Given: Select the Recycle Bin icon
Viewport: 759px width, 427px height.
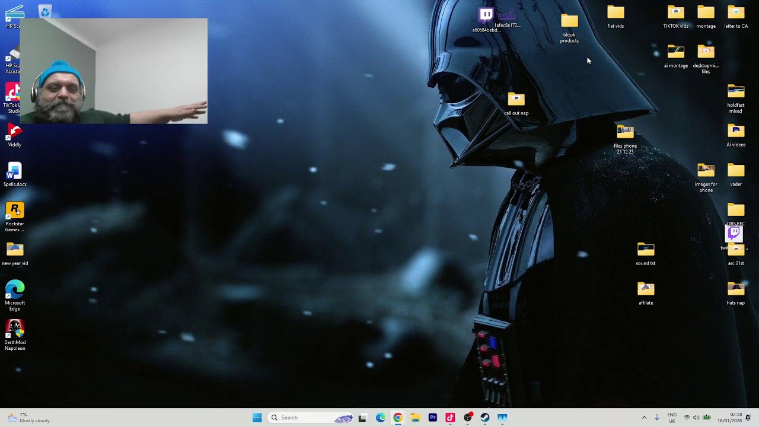Looking at the screenshot, I should 44,11.
